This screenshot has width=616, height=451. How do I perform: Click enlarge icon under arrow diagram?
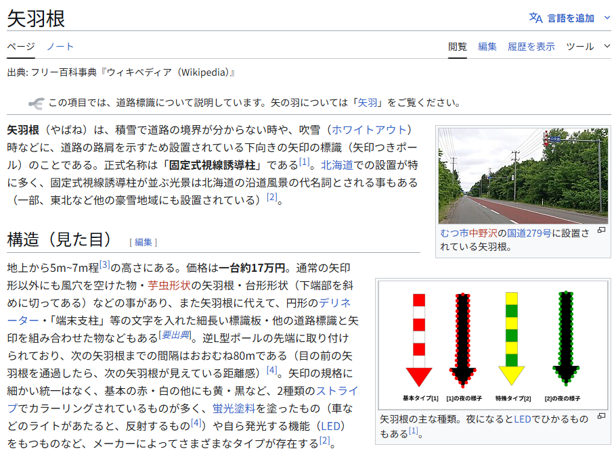[601, 417]
